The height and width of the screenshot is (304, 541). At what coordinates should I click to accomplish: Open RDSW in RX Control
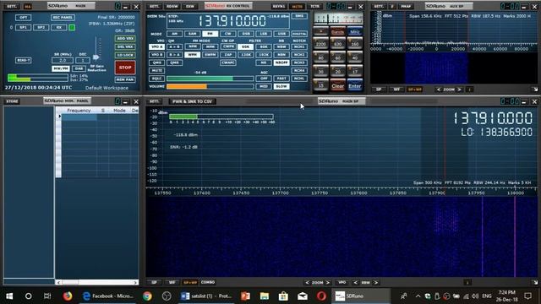tap(172, 6)
